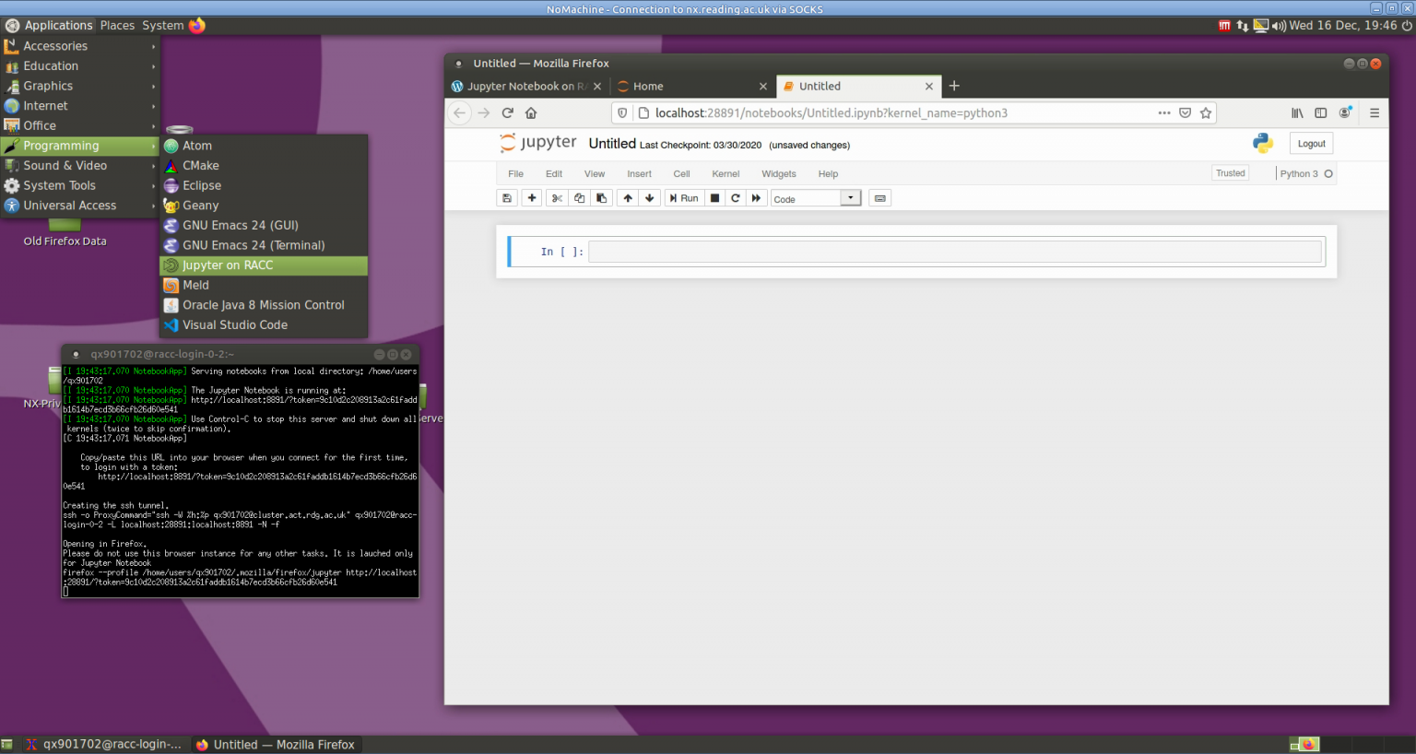Restart and run all with fast-forward icon
This screenshot has width=1416, height=754.
(757, 198)
